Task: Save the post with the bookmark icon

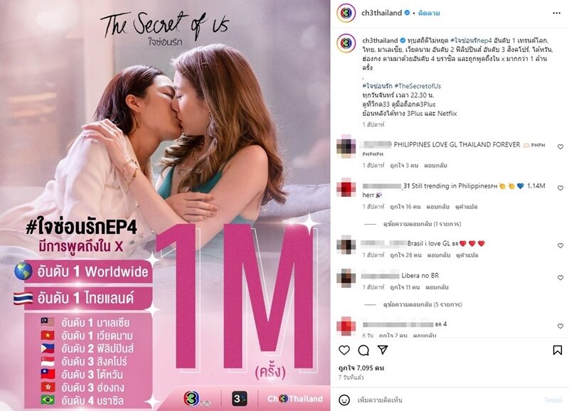Action: tap(558, 350)
